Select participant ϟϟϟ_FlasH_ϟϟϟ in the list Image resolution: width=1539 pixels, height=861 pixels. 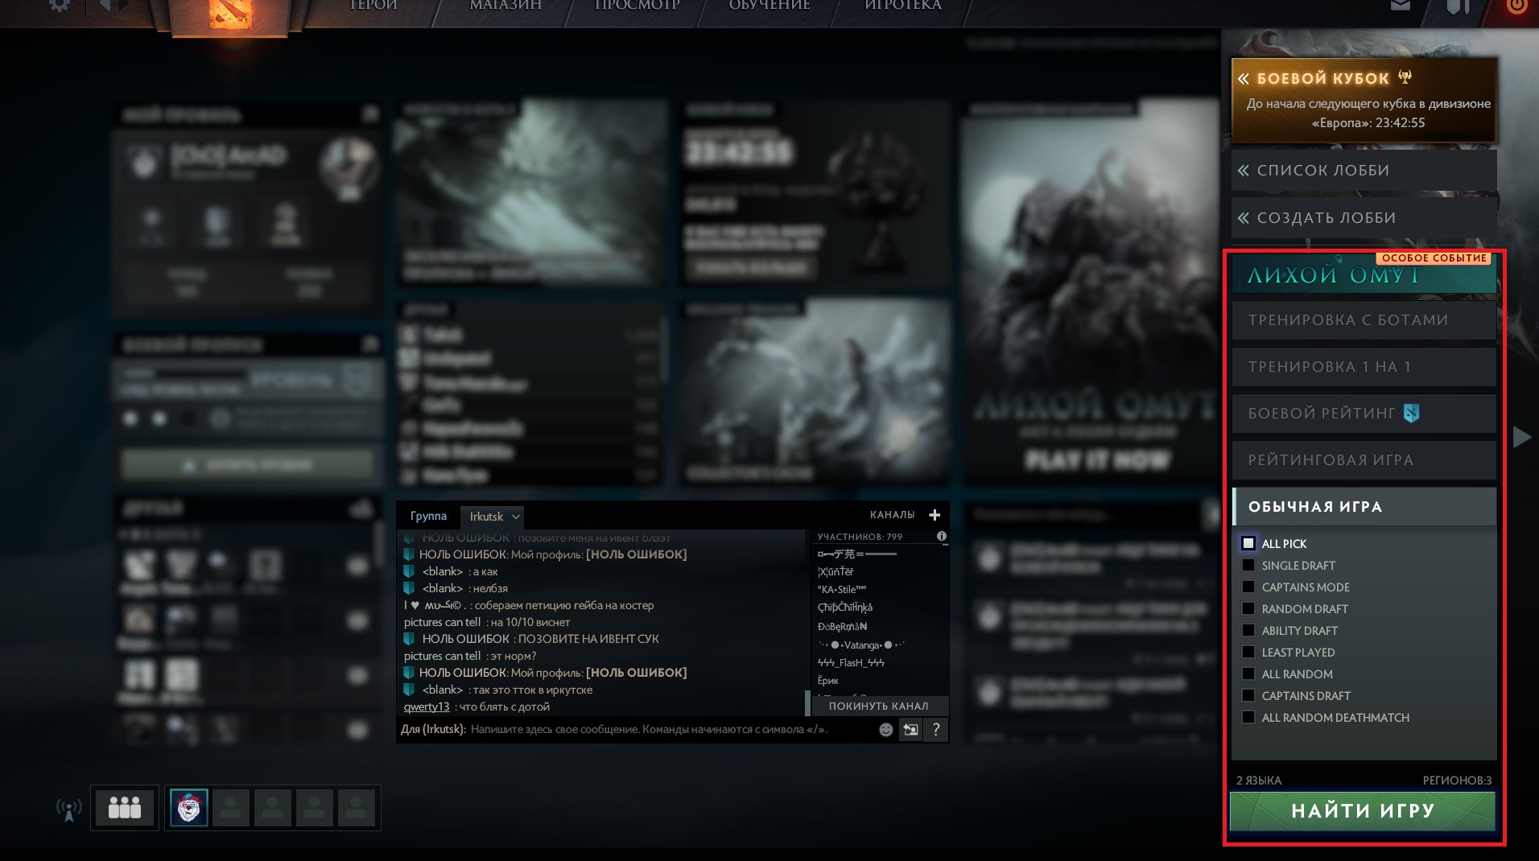pos(851,662)
